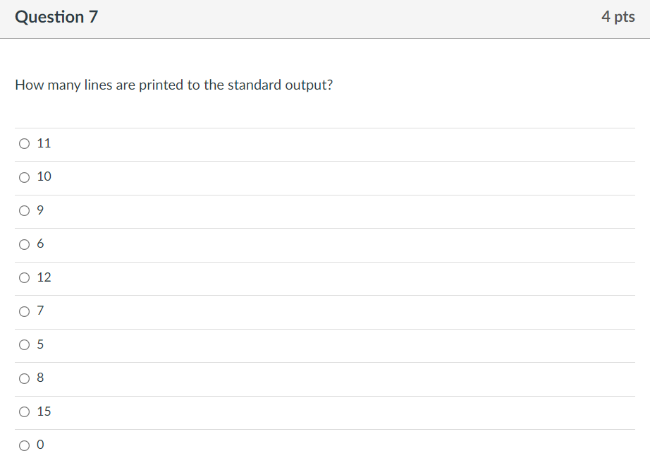The height and width of the screenshot is (475, 650).
Task: Select the answer option 0
Action: [24, 445]
